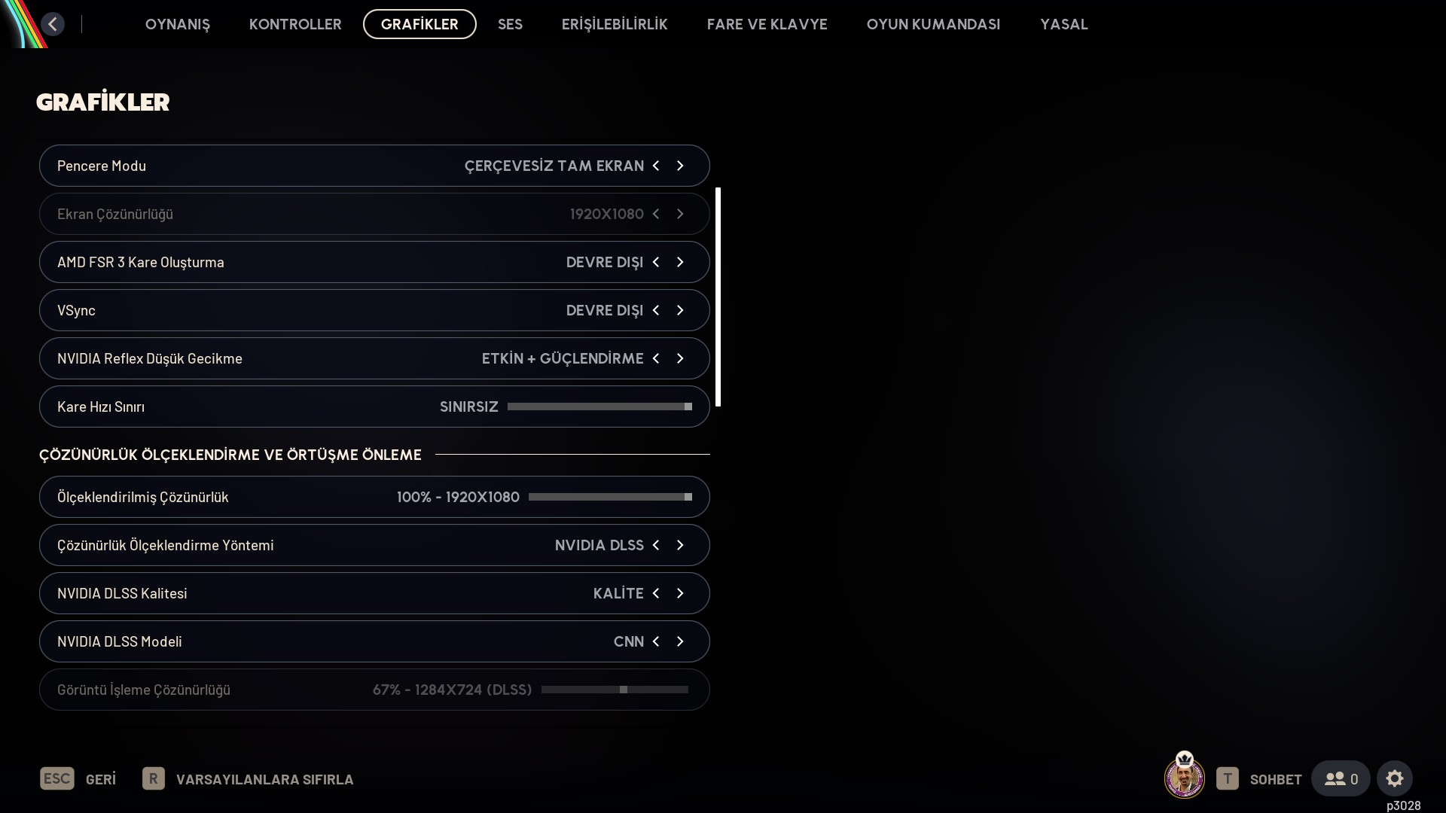Click the NVIDIA Reflex Düşük Gecikme label

pyautogui.click(x=150, y=358)
